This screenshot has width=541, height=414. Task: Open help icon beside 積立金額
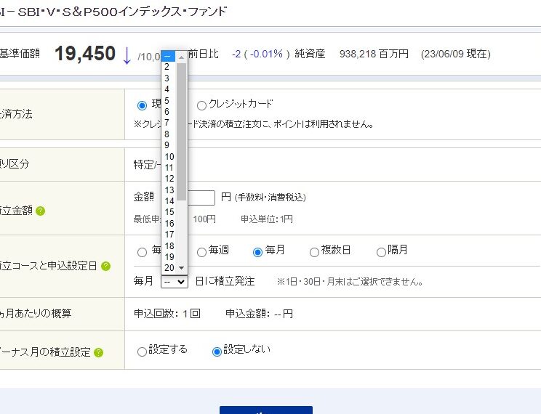click(x=41, y=211)
